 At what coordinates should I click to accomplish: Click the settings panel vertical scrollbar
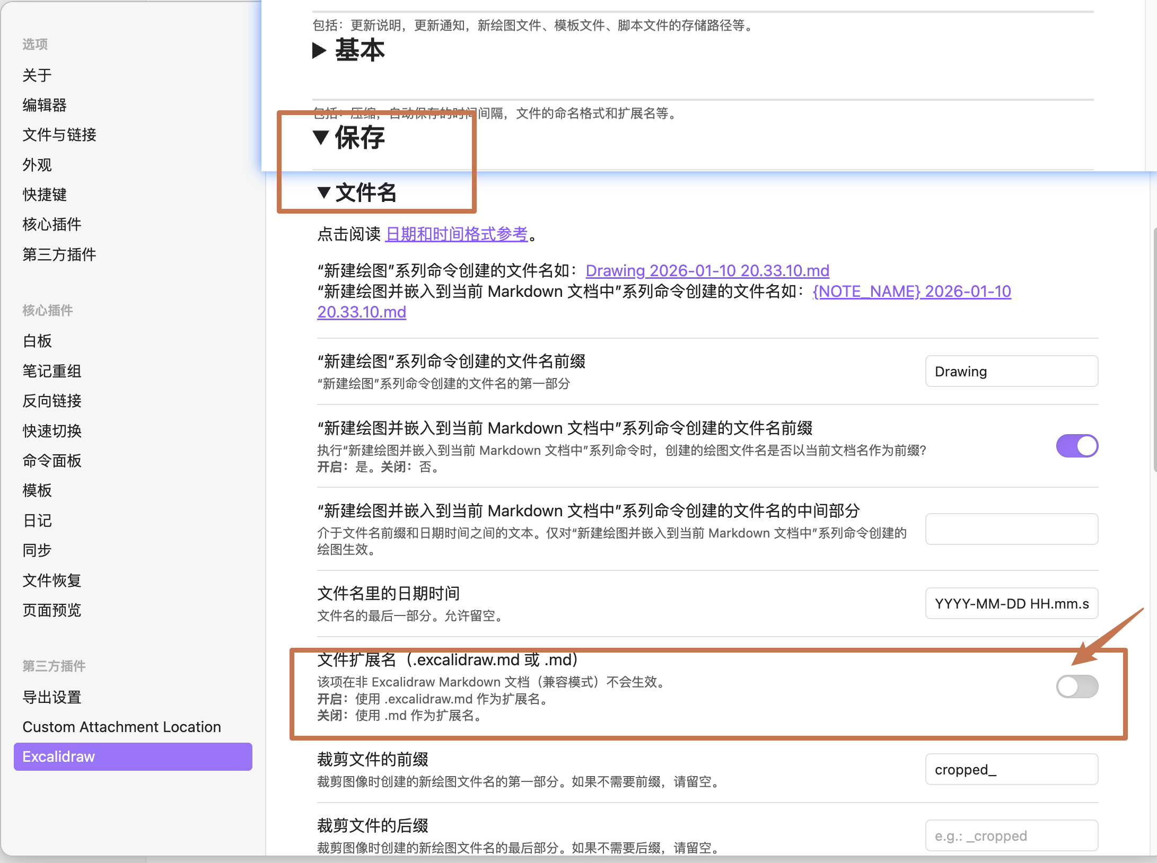click(1154, 350)
